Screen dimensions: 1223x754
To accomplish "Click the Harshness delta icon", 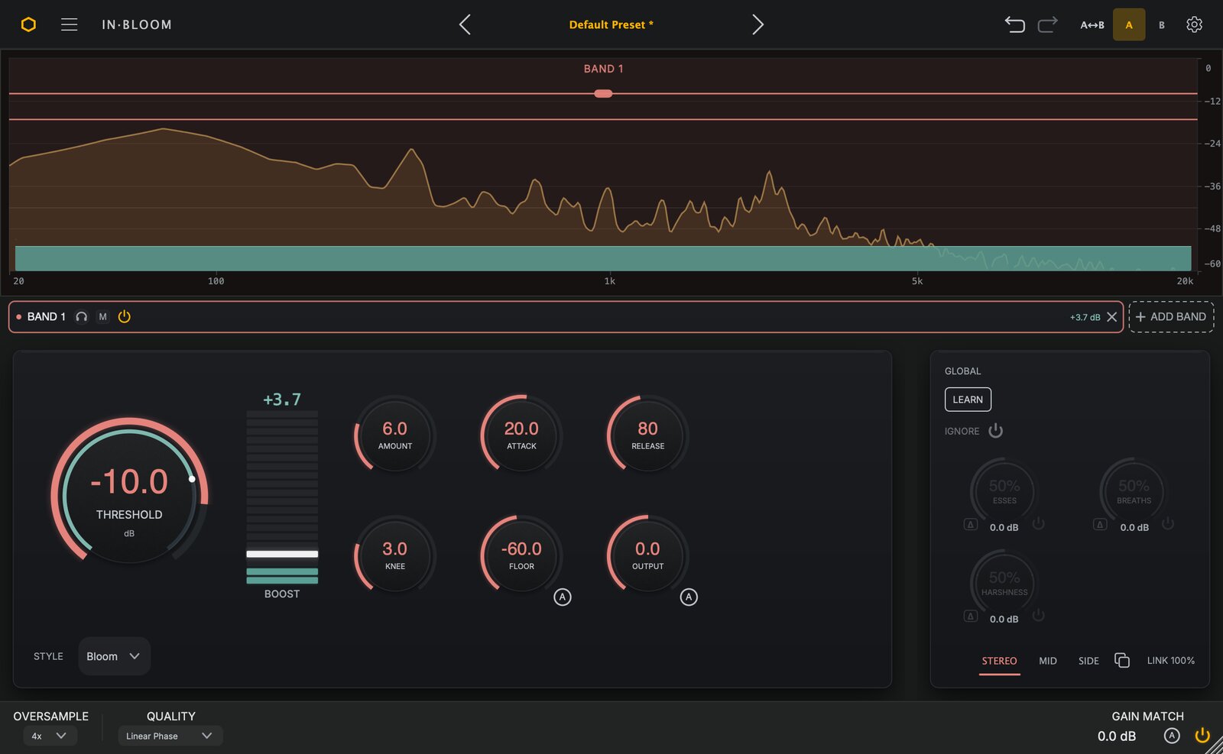I will pyautogui.click(x=971, y=616).
